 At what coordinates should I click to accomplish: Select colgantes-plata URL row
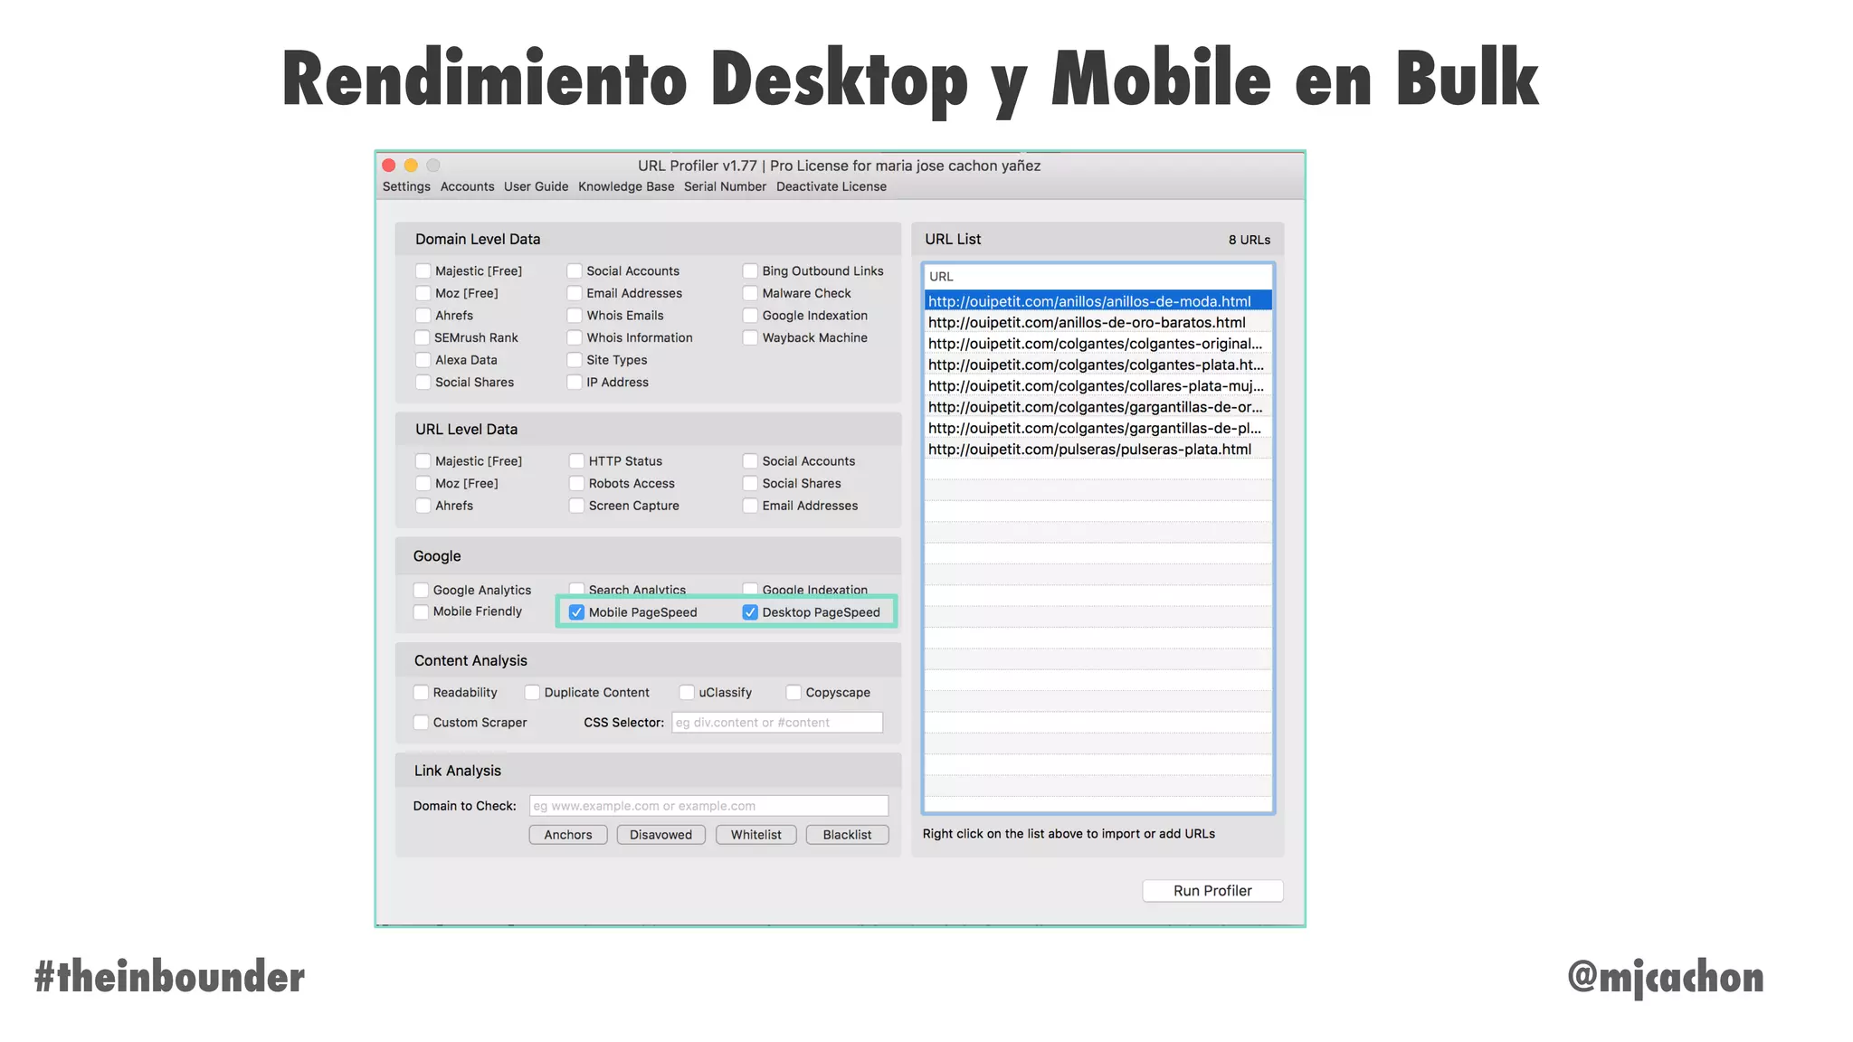tap(1098, 365)
